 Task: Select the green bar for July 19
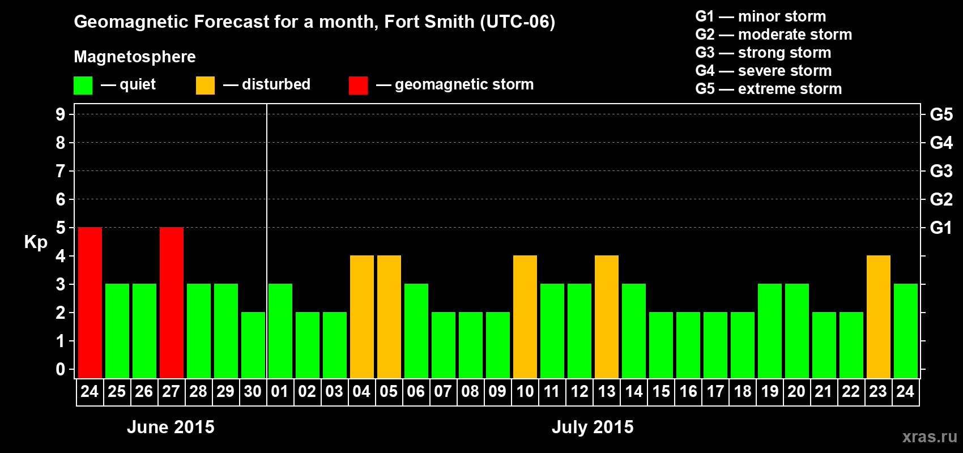tap(770, 331)
